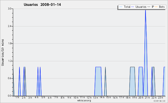Click the chart title 'Usuarios 2008-01-14'
Viewport: 168px width, 103px height.
(42, 5)
